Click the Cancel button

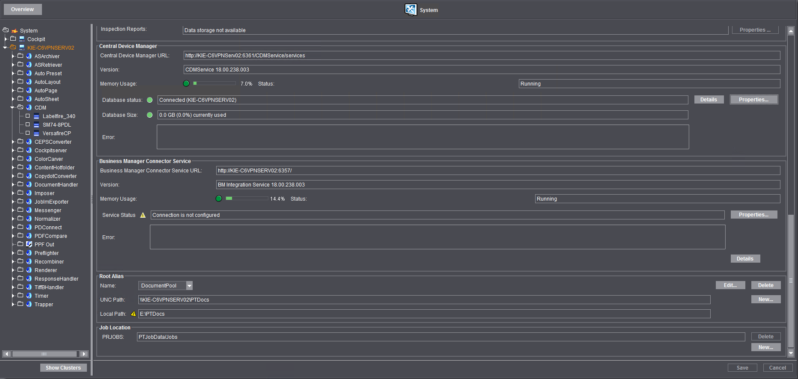[x=777, y=368]
